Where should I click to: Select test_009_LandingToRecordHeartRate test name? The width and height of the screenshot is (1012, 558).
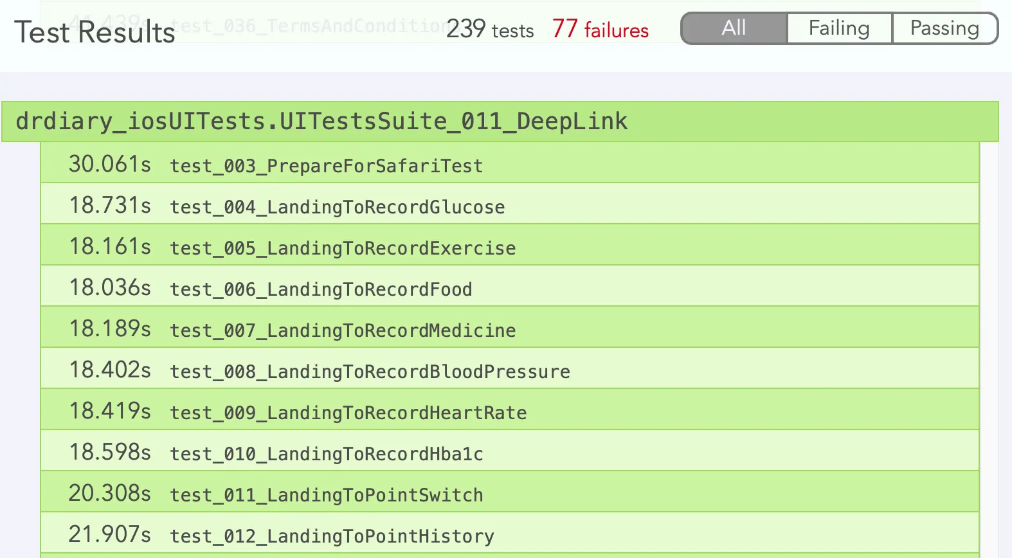coord(348,413)
